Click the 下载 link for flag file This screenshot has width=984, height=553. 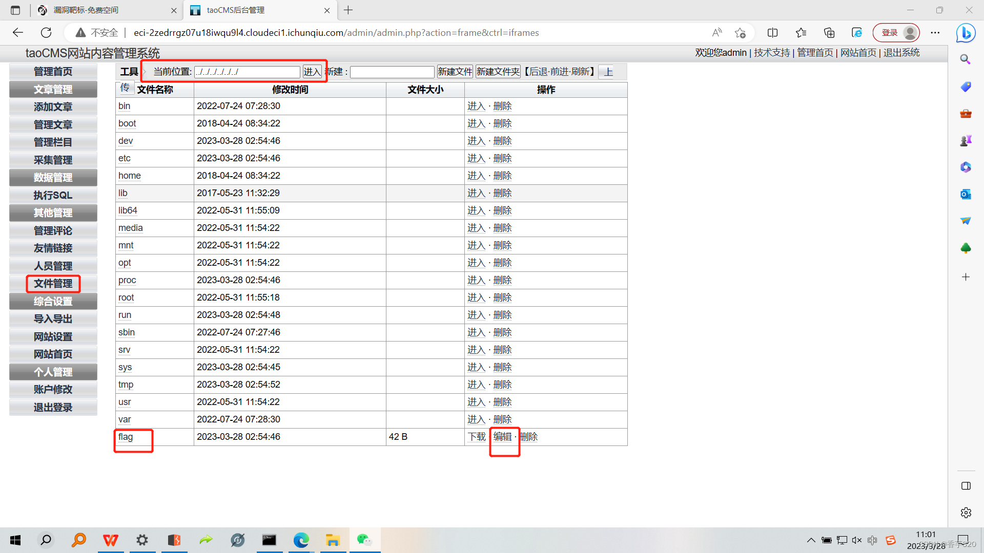pyautogui.click(x=477, y=437)
